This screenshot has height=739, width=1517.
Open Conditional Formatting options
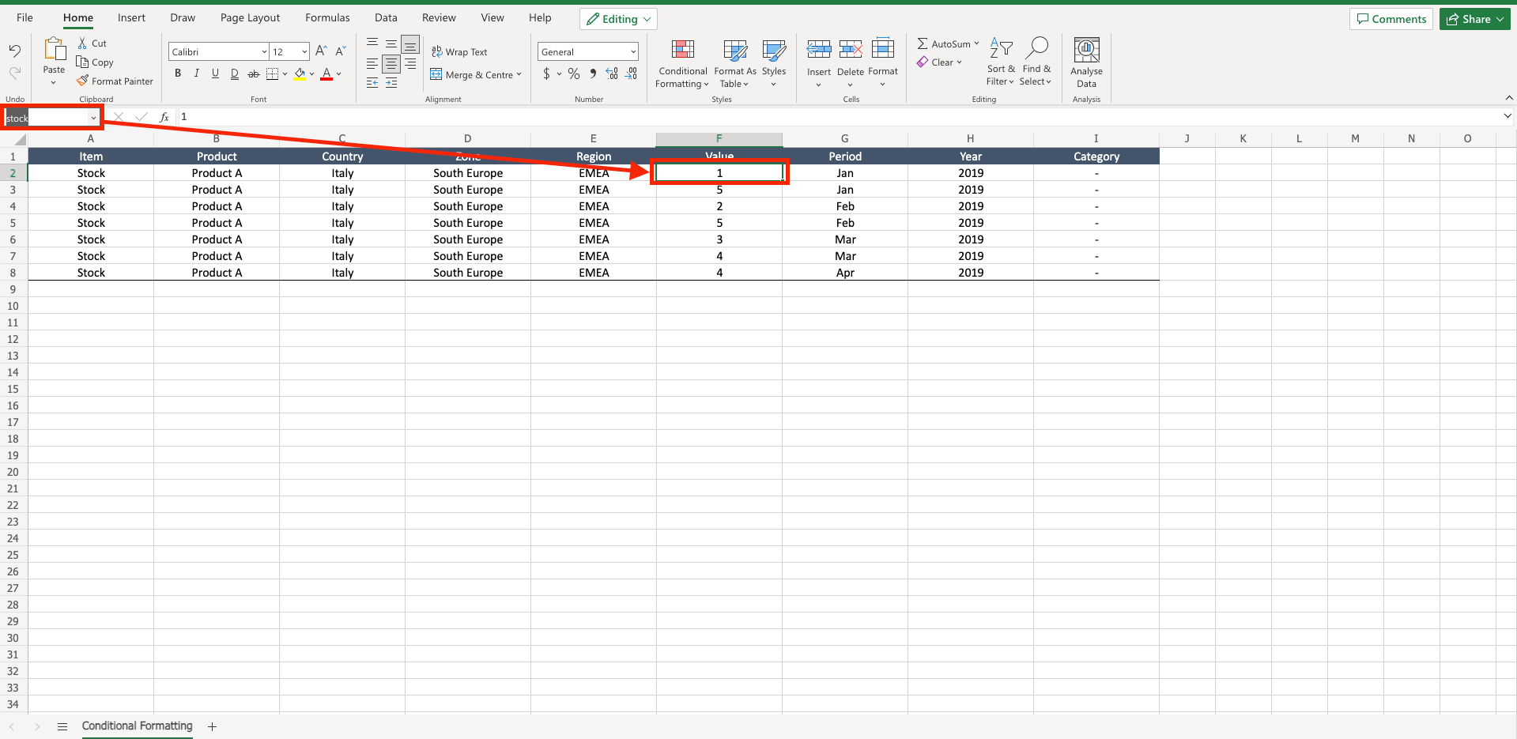[681, 63]
